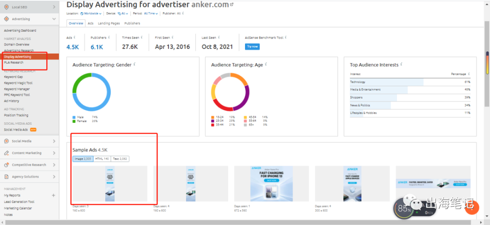This screenshot has width=490, height=225.
Task: Expand the Social Media section chevron
Action: (x=54, y=141)
